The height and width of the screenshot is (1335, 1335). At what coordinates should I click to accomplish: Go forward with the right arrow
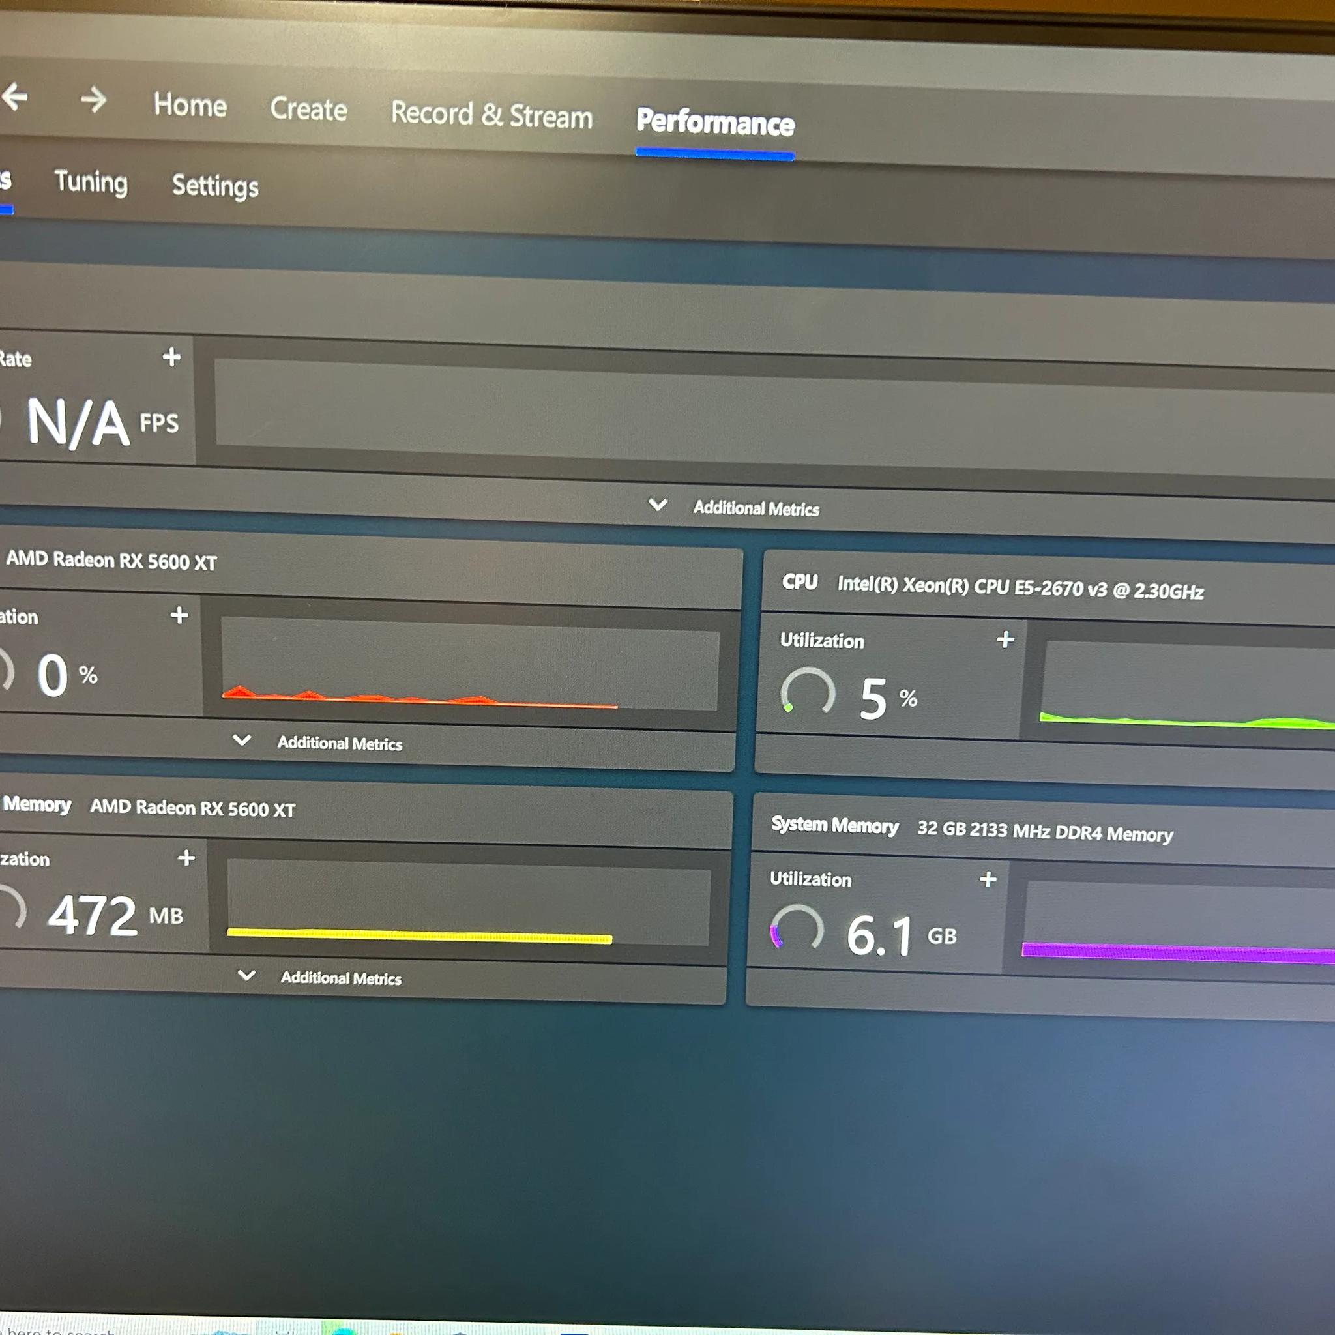tap(93, 100)
